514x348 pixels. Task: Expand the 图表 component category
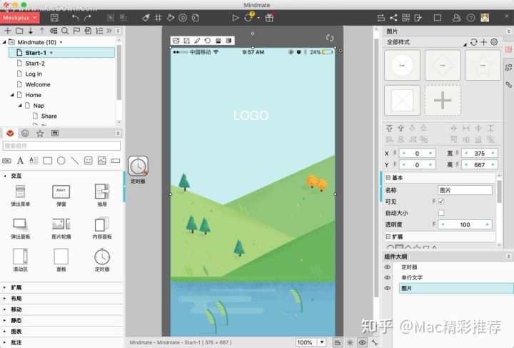tap(4, 332)
